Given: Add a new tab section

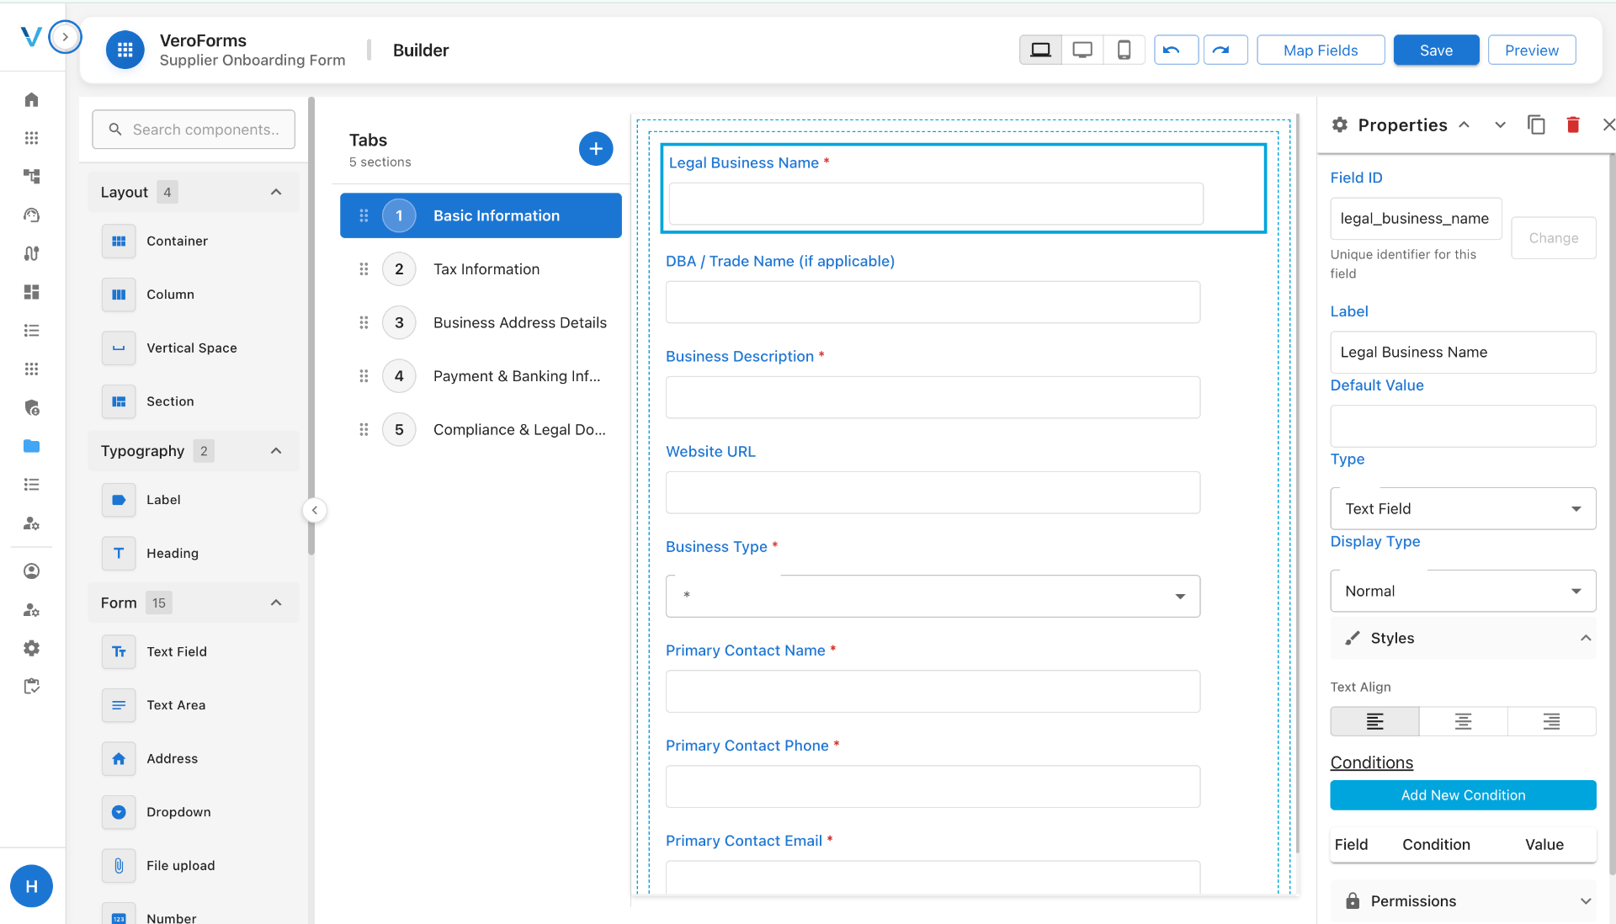Looking at the screenshot, I should coord(596,149).
